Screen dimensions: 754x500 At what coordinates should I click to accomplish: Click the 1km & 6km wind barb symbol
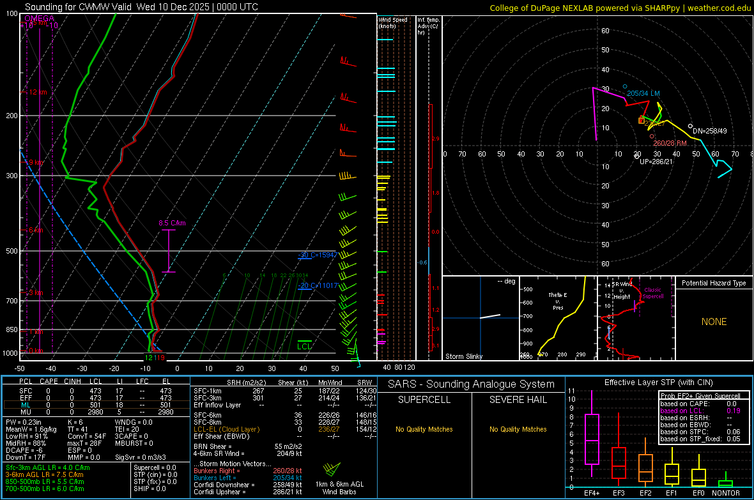332,469
